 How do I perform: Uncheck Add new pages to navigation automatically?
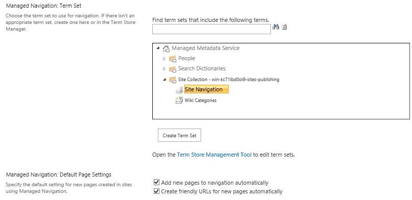point(156,182)
